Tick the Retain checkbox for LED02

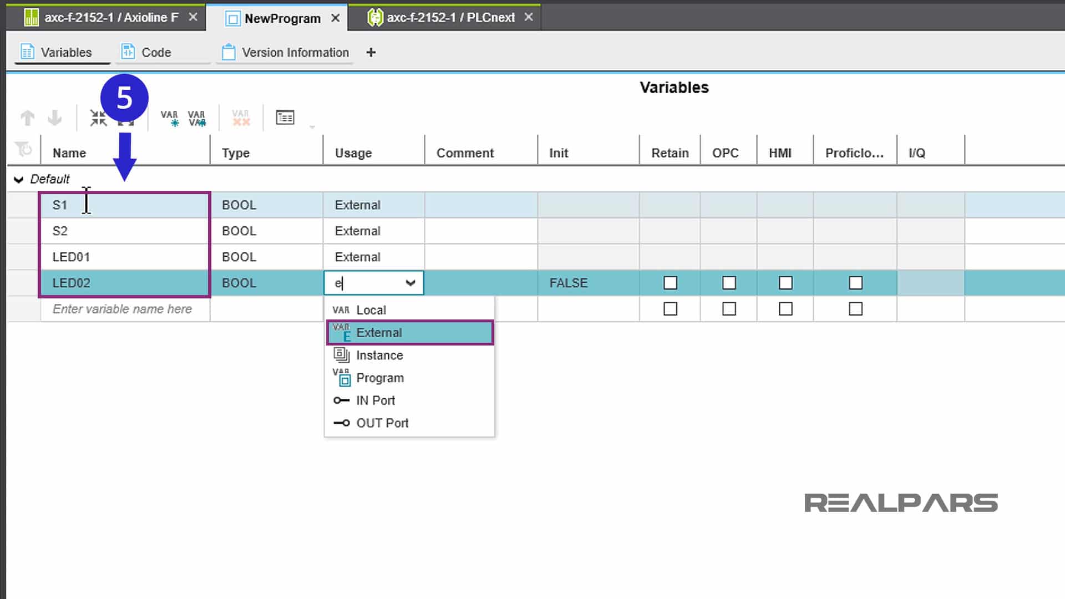point(670,283)
